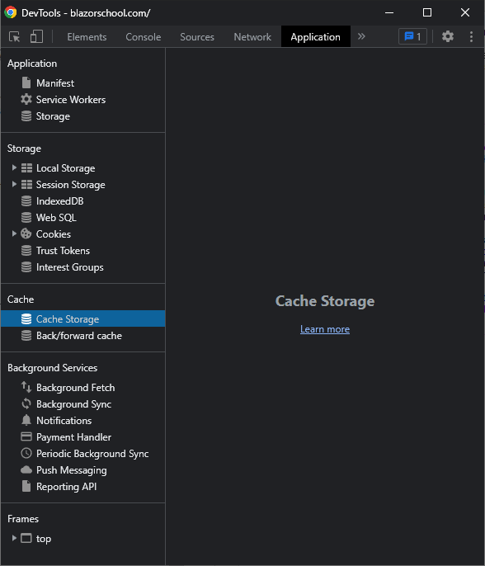
Task: Maximize the DevTools window
Action: click(x=427, y=12)
